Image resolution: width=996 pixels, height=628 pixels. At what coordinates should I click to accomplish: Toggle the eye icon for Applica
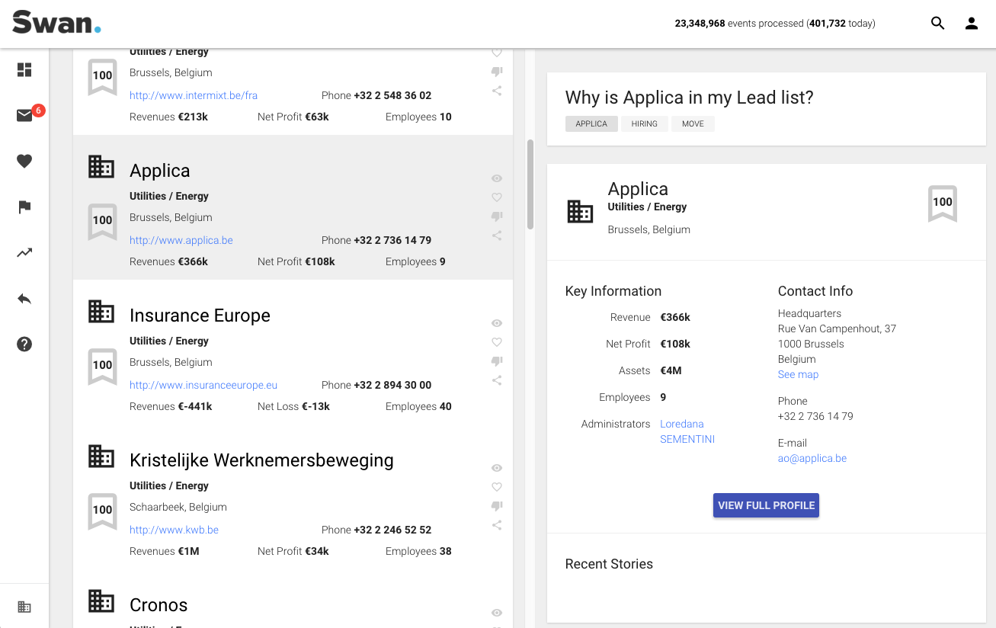click(497, 178)
